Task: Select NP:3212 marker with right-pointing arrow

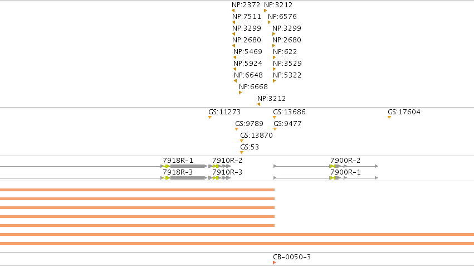Action: [266, 11]
